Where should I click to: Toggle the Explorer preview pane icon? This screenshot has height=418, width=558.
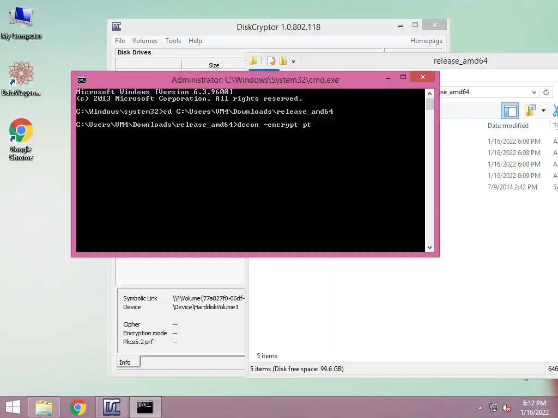click(510, 110)
